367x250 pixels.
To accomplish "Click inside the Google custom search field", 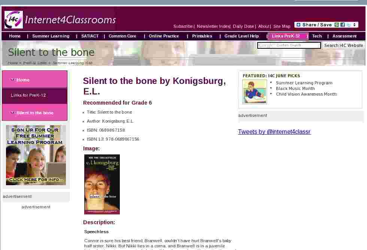I will point(289,45).
